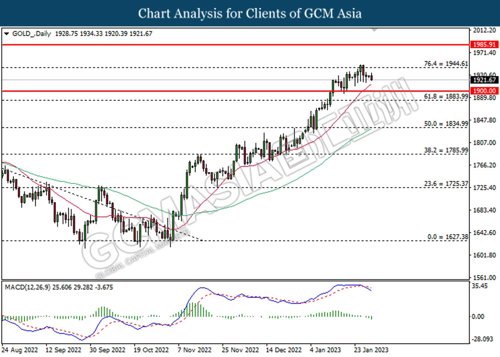Click the red 1900.00 price label

pos(484,91)
